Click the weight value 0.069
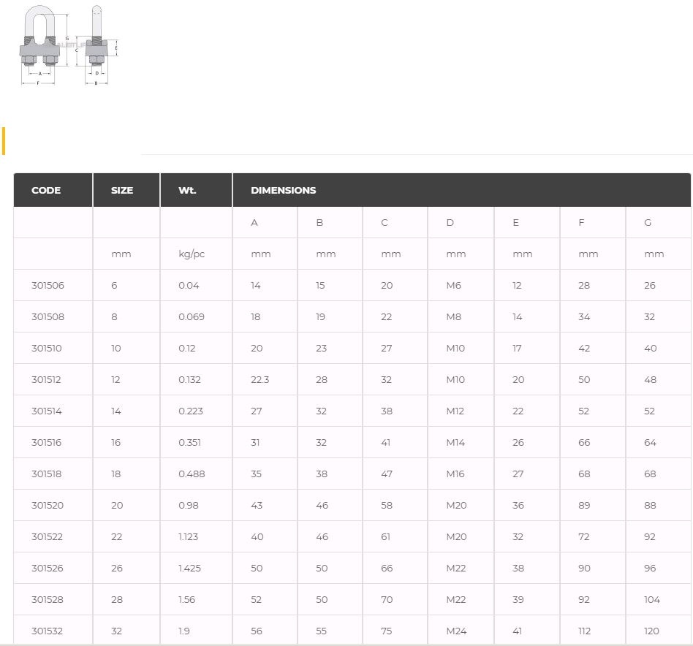The height and width of the screenshot is (646, 693). tap(192, 317)
